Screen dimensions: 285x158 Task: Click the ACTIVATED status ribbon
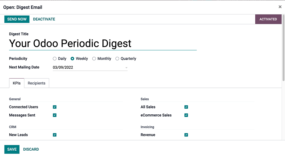(268, 19)
